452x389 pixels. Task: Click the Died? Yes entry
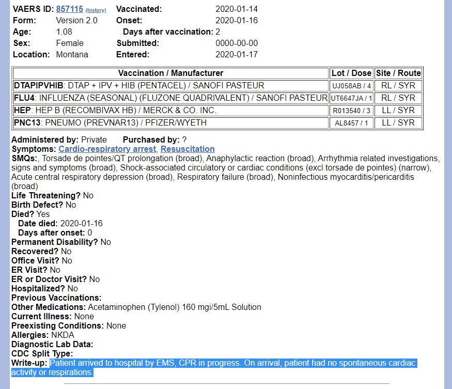(30, 214)
